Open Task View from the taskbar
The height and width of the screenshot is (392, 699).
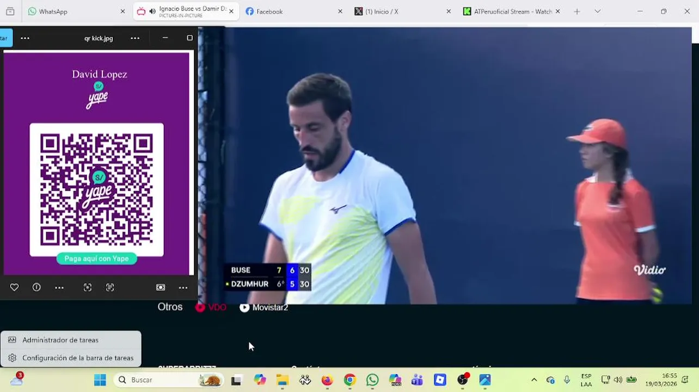236,380
